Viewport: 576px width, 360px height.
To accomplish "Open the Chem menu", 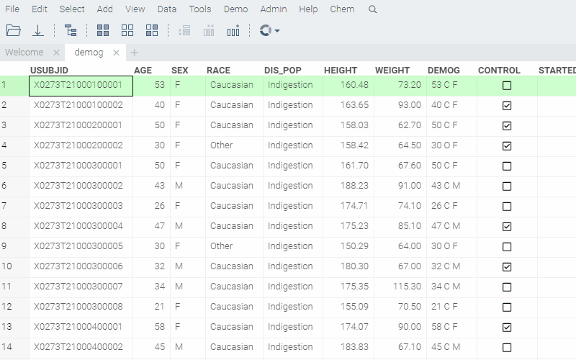I will coord(342,9).
